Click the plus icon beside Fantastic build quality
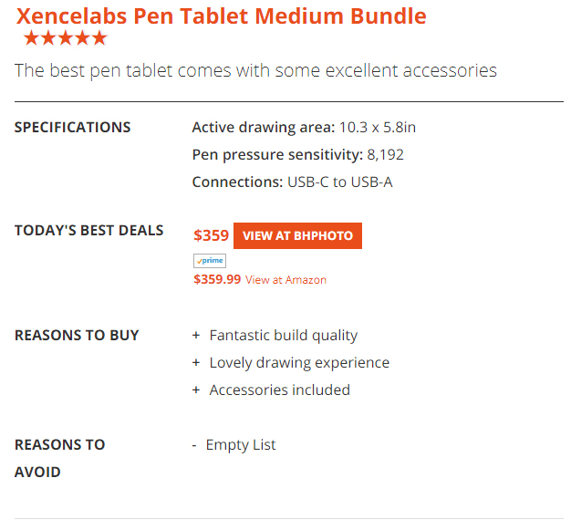The width and height of the screenshot is (571, 530). (196, 336)
